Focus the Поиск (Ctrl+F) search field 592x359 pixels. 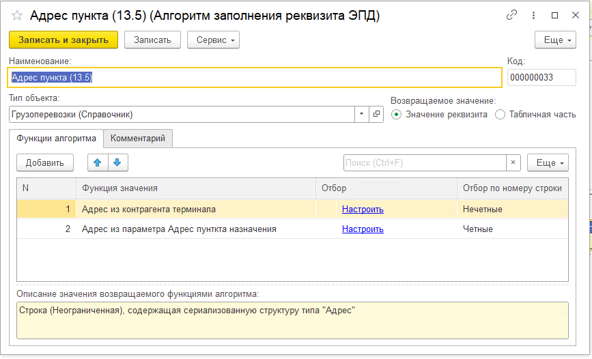tap(425, 162)
